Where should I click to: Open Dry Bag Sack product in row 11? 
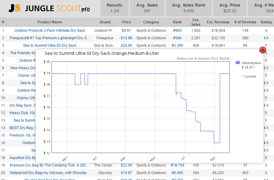(x=22, y=105)
